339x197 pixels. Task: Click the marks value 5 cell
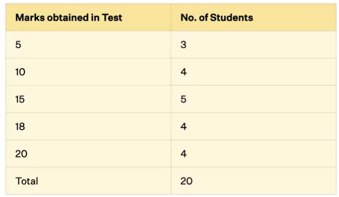tap(88, 45)
